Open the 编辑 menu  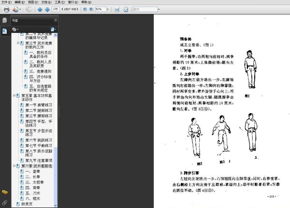20,2
